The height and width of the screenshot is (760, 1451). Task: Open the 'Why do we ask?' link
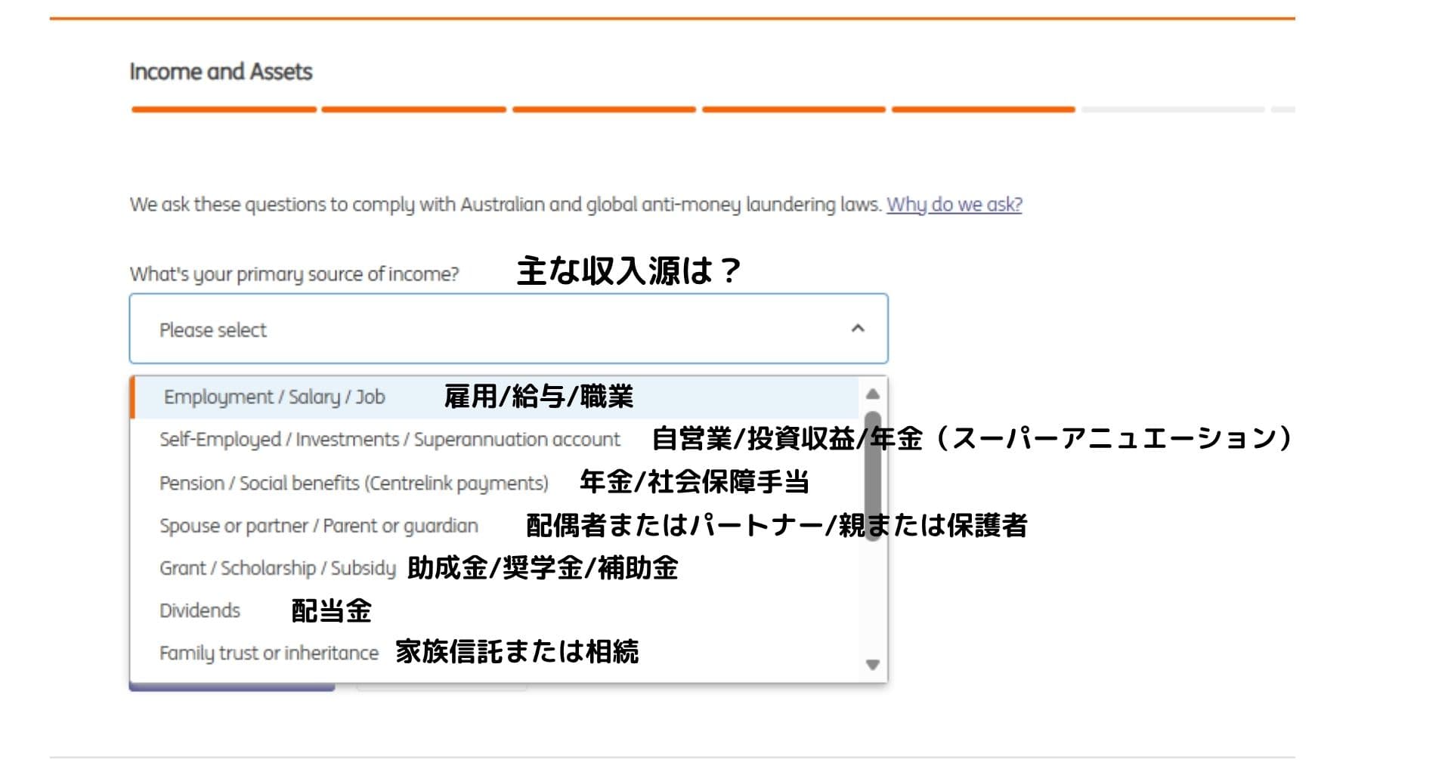click(x=954, y=205)
